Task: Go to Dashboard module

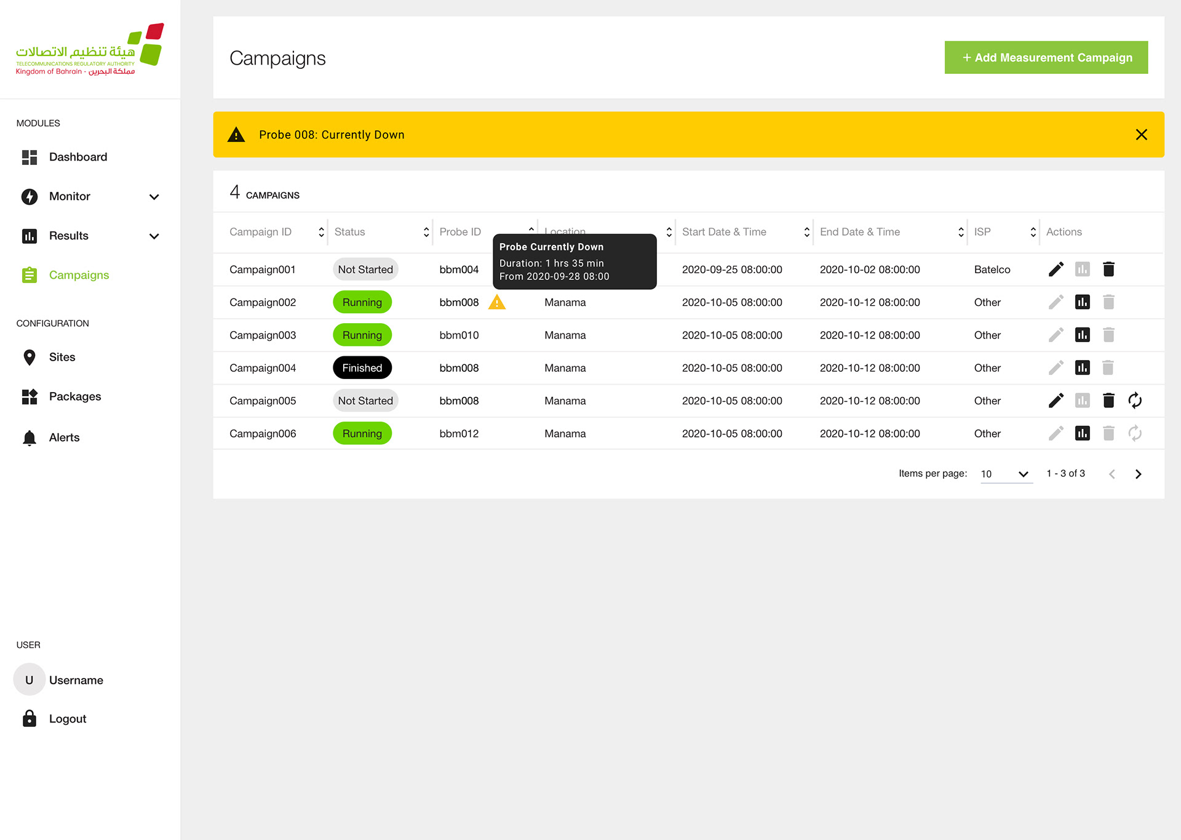Action: click(x=78, y=157)
